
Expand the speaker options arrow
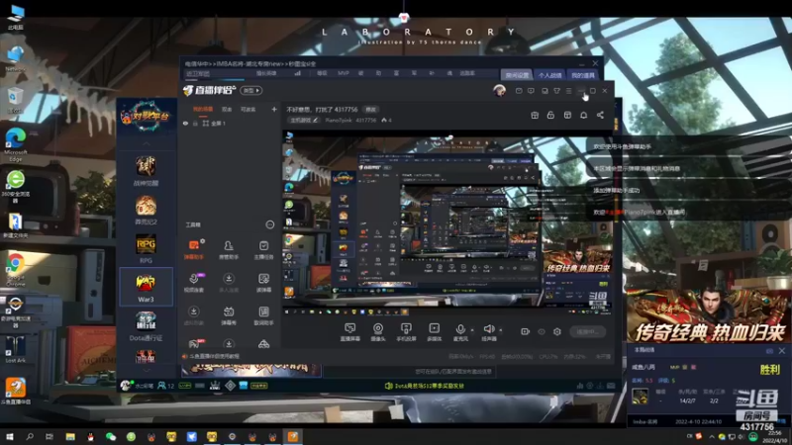coord(501,330)
